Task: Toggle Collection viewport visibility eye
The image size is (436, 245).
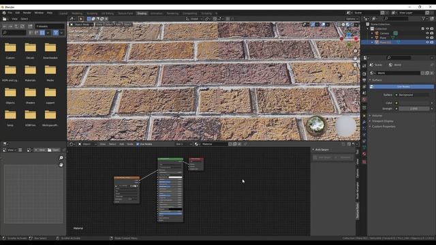Action: point(427,29)
